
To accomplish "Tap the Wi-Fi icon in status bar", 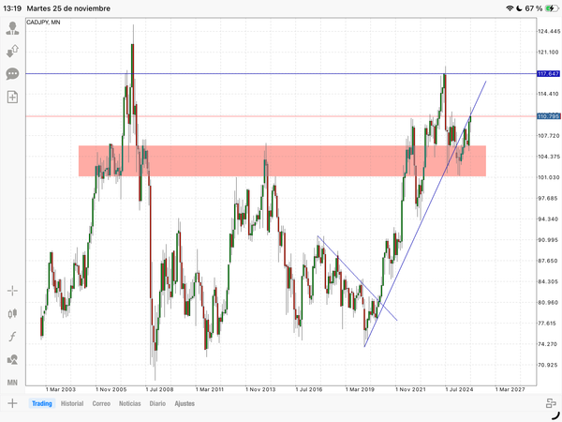I will (510, 8).
